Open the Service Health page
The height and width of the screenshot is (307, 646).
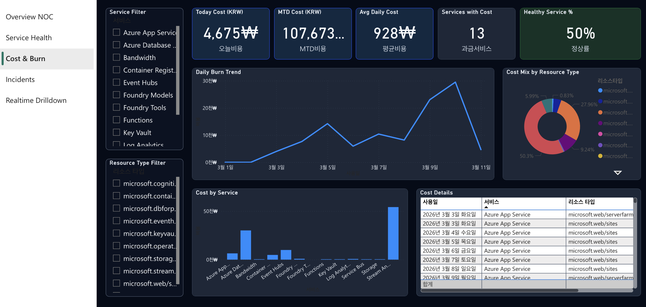(29, 38)
